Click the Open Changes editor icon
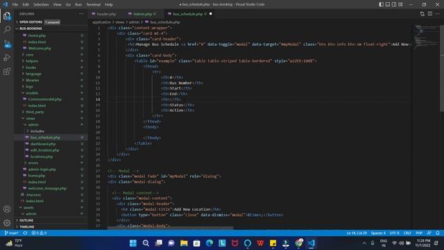The height and width of the screenshot is (250, 444). click(x=422, y=14)
